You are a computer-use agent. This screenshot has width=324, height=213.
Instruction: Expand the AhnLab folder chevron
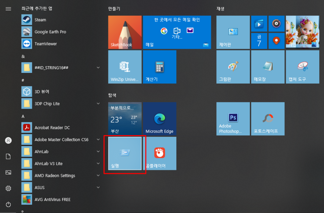[98, 151]
